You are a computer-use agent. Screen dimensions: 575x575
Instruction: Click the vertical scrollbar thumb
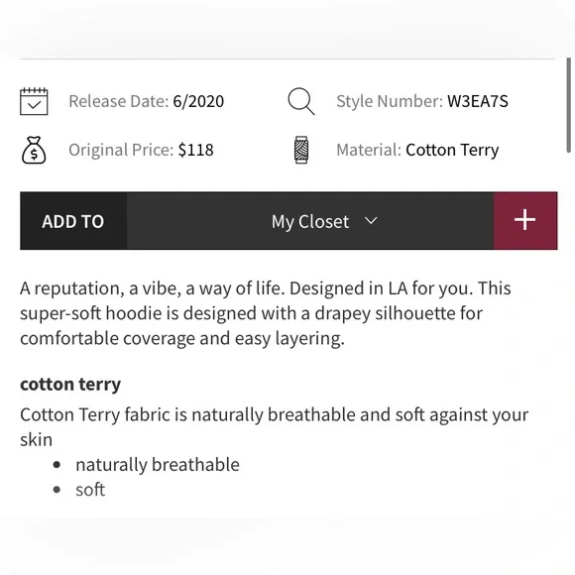coord(569,105)
